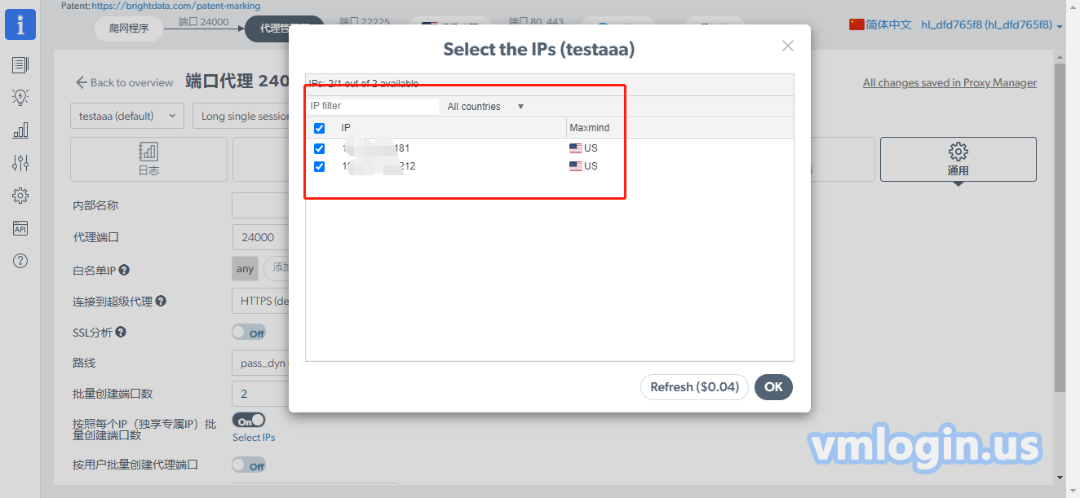The image size is (1080, 498).
Task: Uncheck the IP ending in 181
Action: (319, 148)
